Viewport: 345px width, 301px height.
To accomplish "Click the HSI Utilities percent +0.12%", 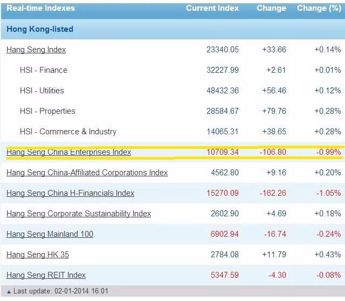I will coord(328,91).
